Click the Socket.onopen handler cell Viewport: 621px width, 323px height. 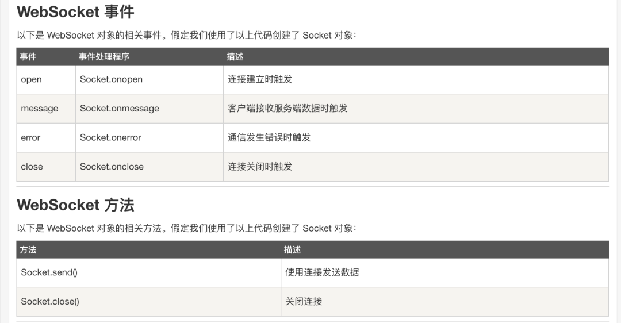coord(149,79)
